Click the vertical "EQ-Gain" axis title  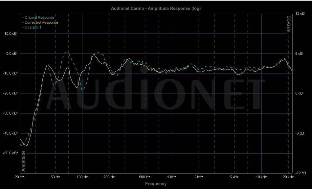pyautogui.click(x=289, y=24)
